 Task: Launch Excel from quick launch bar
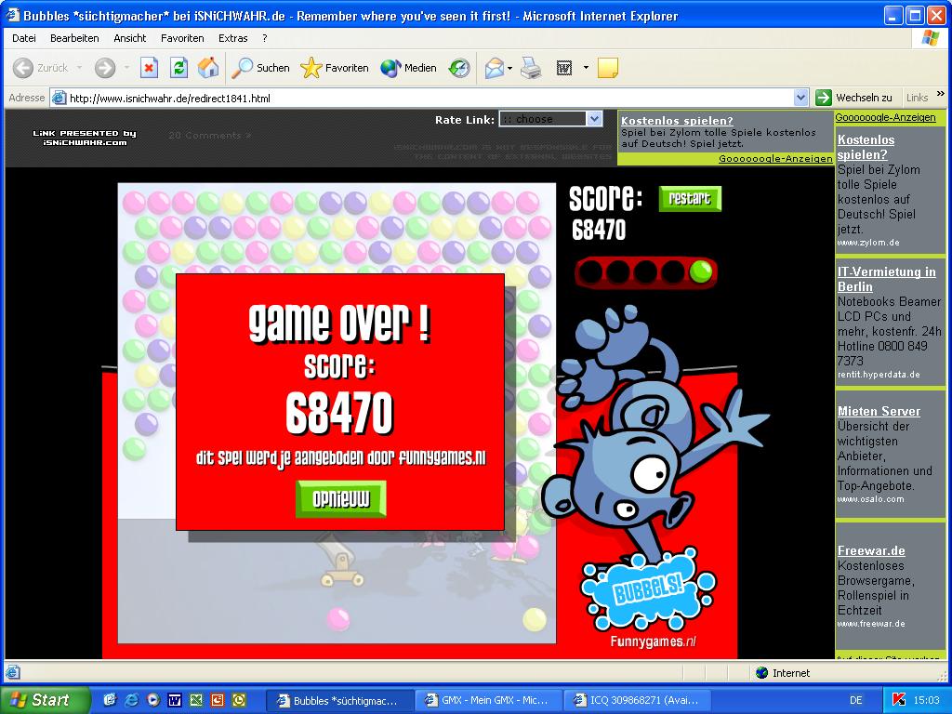click(195, 700)
